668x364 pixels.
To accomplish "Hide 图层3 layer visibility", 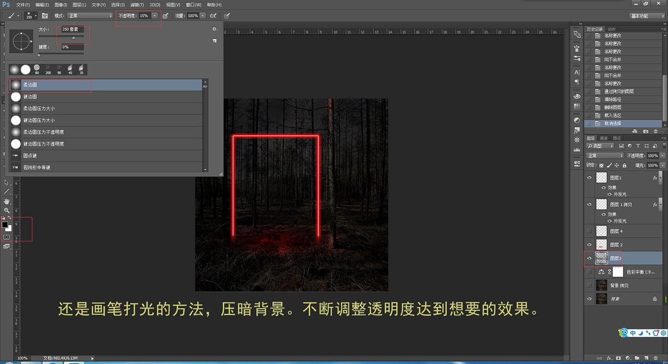I will [x=590, y=258].
